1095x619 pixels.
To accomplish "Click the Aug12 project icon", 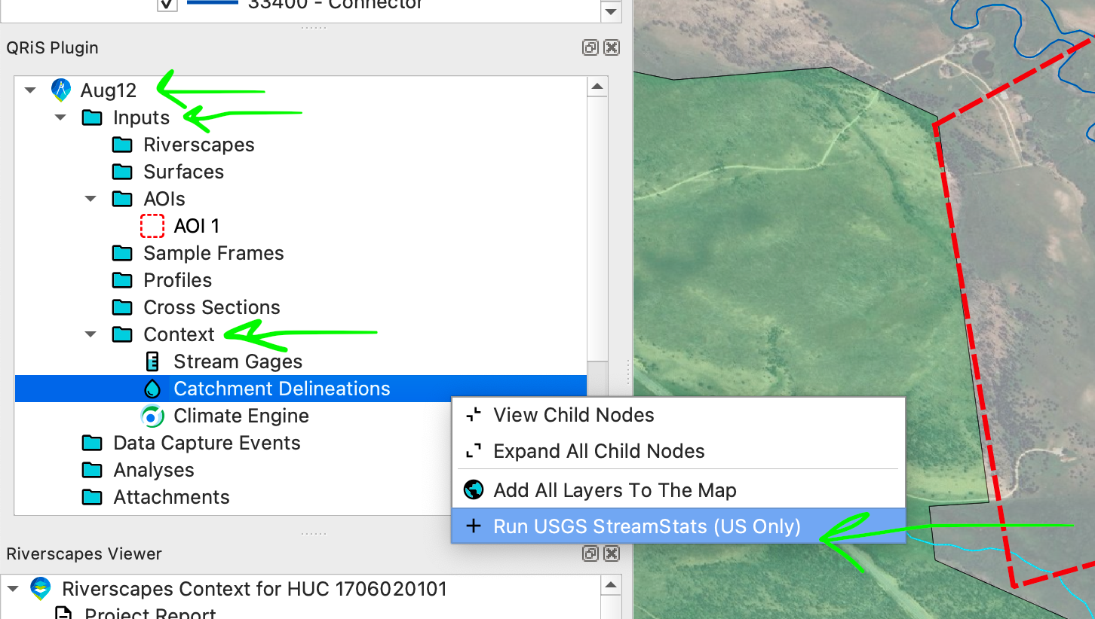I will coord(61,90).
